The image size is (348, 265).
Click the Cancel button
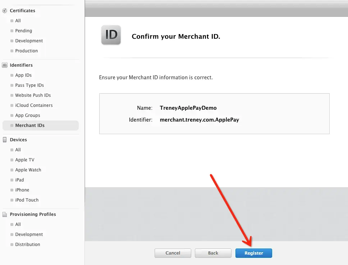pos(173,253)
